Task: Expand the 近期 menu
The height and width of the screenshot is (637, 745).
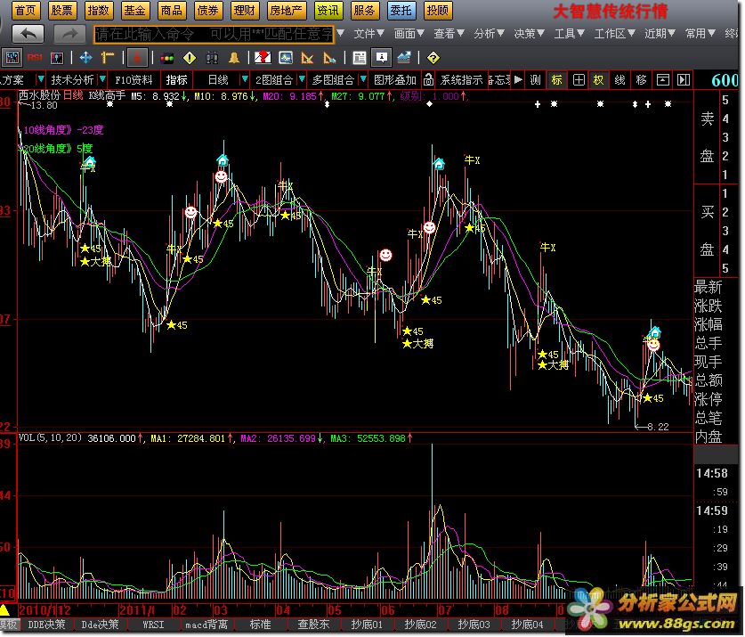Action: pos(660,34)
